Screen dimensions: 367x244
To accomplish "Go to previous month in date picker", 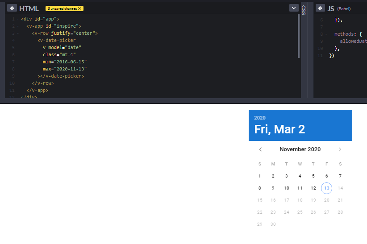I will (260, 149).
